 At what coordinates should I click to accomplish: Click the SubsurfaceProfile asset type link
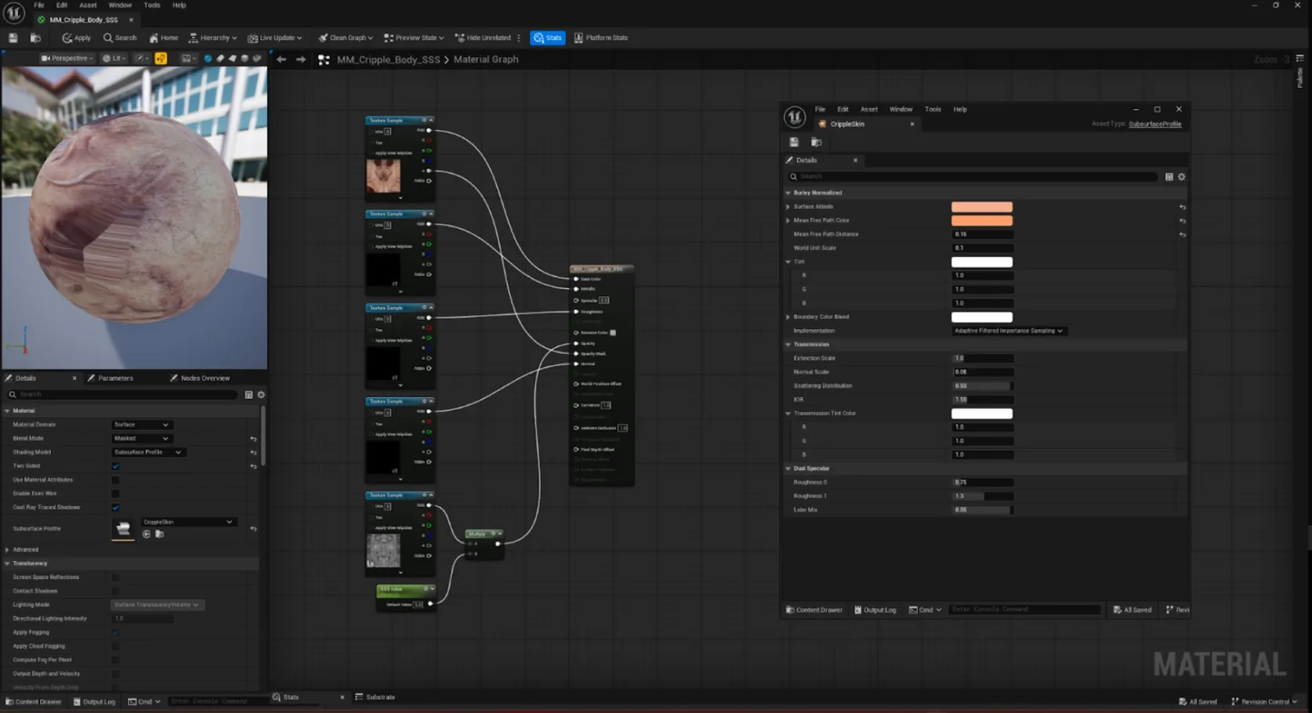point(1155,125)
